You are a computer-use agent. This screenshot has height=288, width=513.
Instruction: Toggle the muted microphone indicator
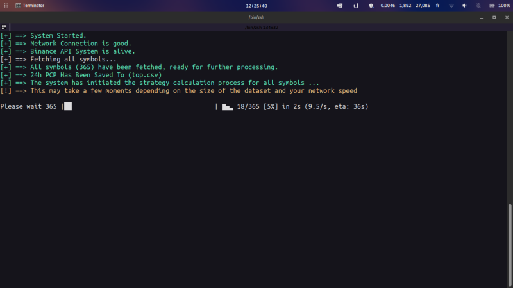(x=478, y=5)
